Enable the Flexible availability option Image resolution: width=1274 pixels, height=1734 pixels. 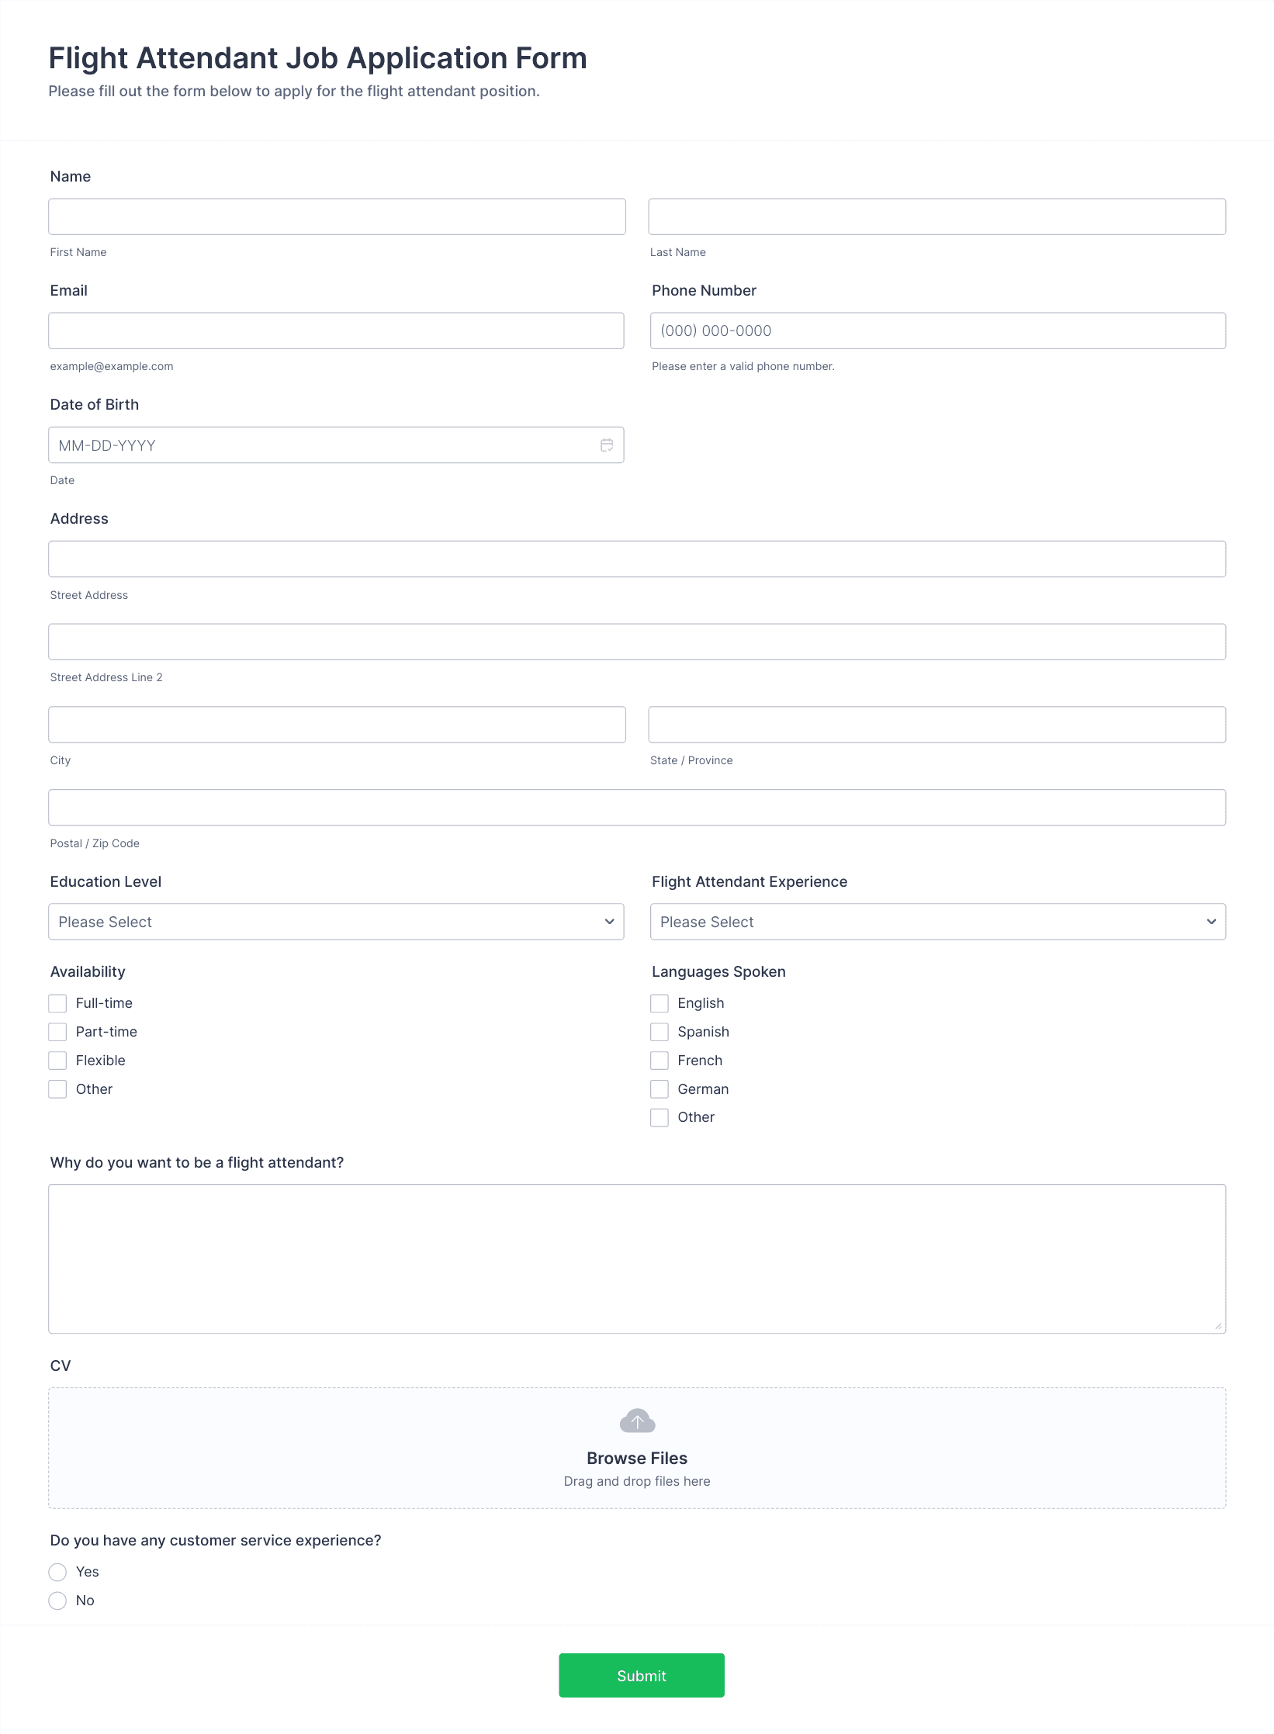coord(57,1061)
